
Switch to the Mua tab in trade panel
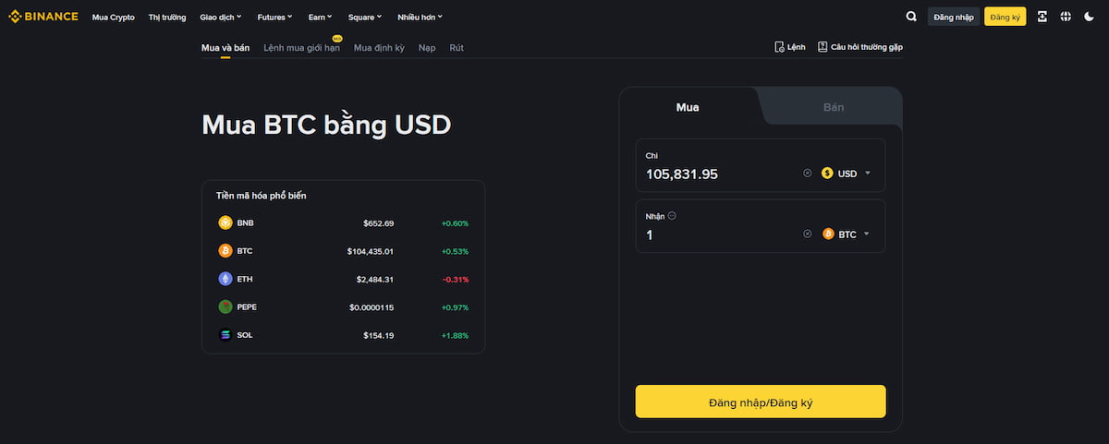pyautogui.click(x=688, y=107)
